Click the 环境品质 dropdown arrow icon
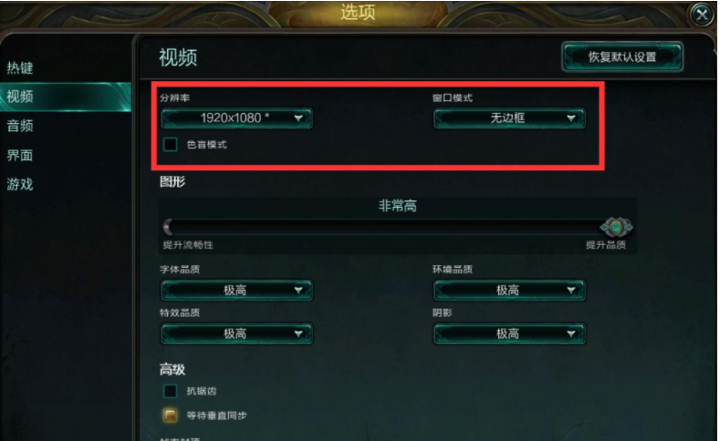The height and width of the screenshot is (441, 720). (571, 290)
